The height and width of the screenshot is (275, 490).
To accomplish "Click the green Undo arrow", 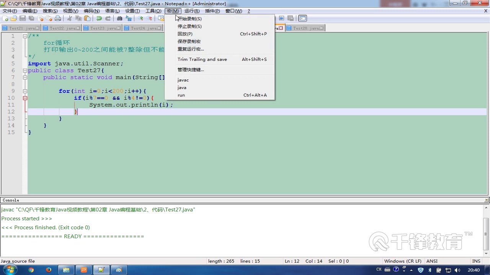I will click(98, 18).
